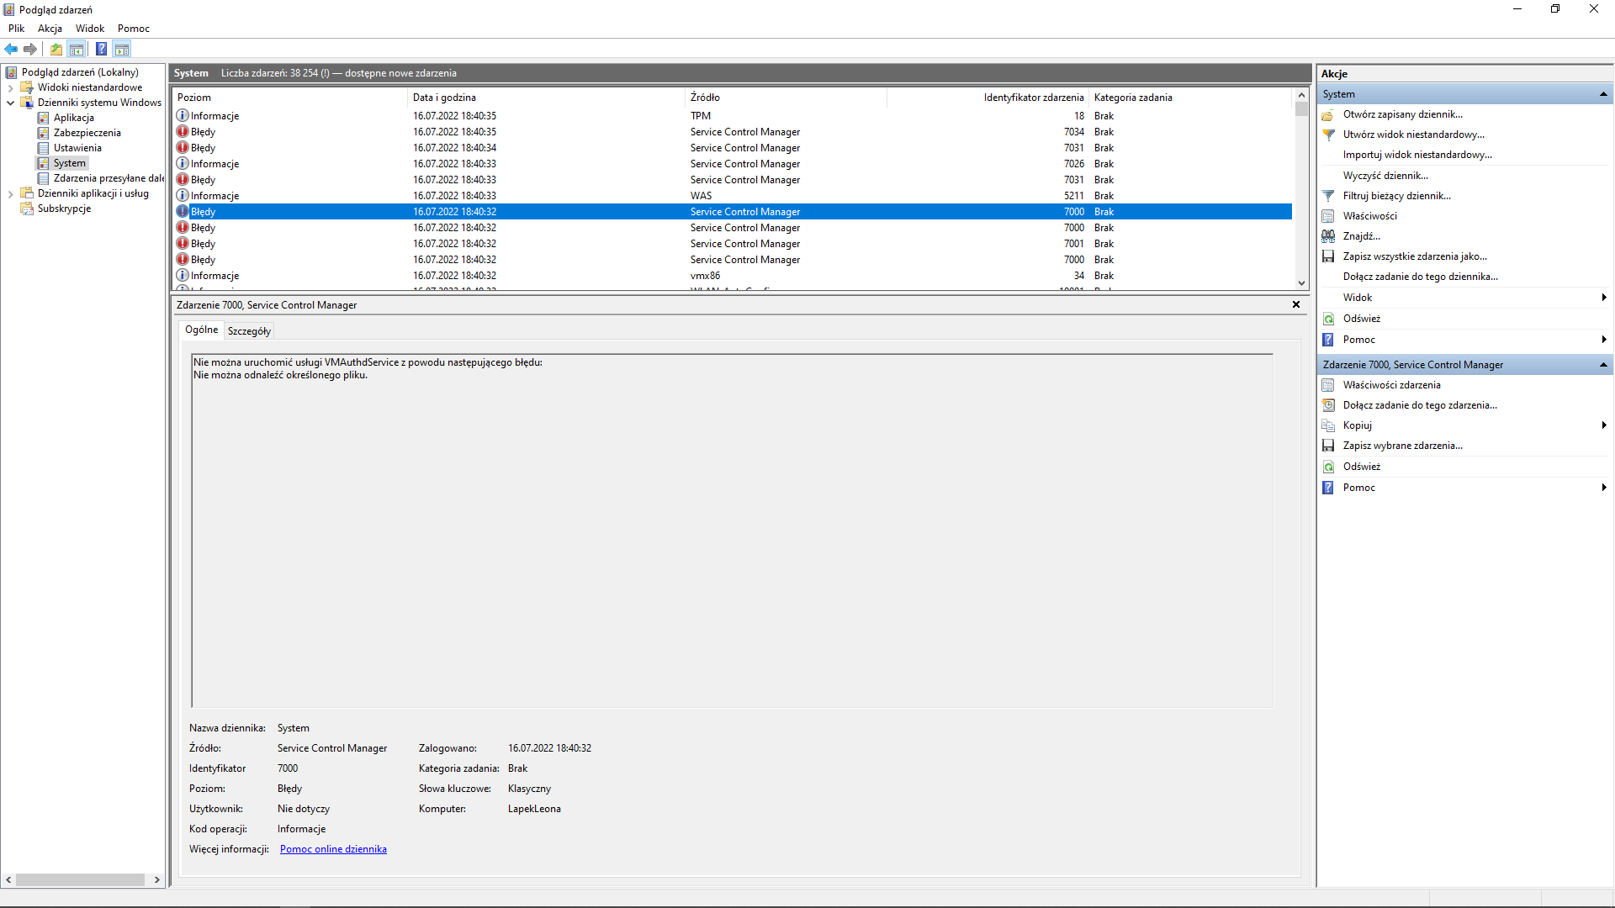Click the Właściwości icon under System actions
Viewport: 1615px width, 908px height.
[x=1328, y=216]
